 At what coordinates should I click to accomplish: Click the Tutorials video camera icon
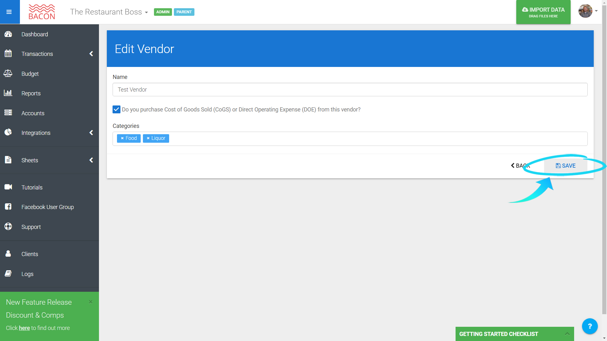point(8,187)
